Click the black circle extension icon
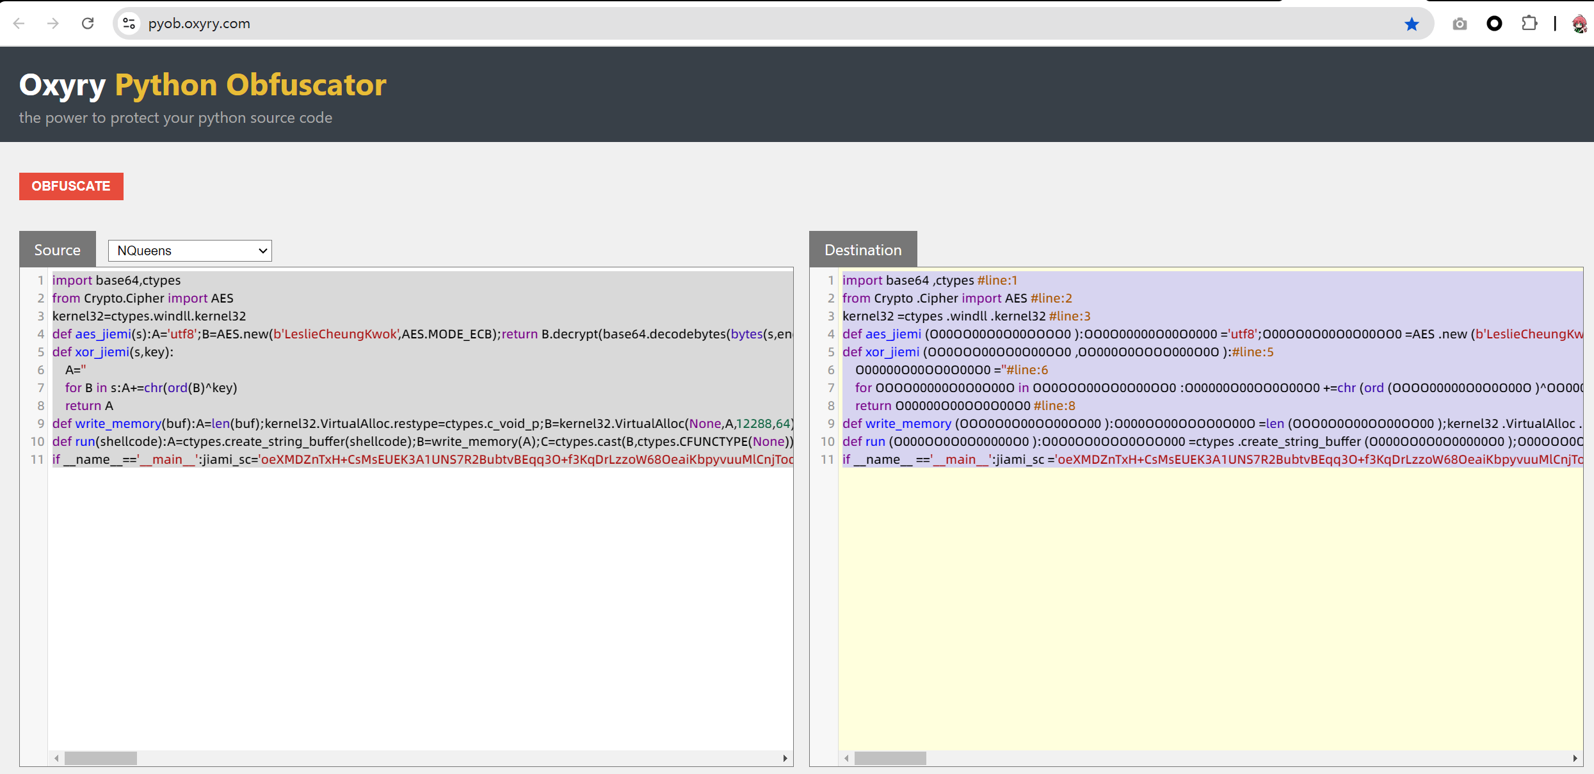 [x=1494, y=24]
